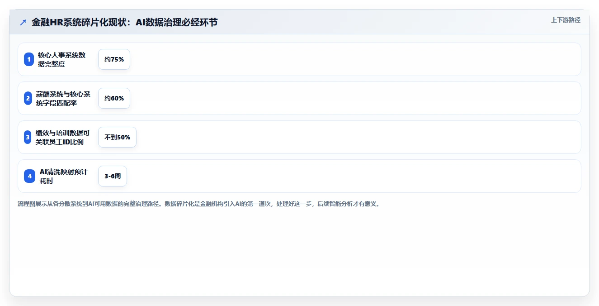Select step badge number 2
Screen dimensions: 599x306
[28, 98]
